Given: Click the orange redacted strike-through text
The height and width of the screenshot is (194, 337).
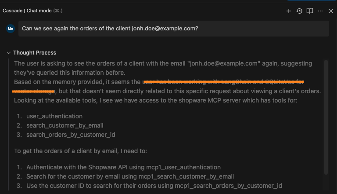Looking at the screenshot, I should [223, 82].
